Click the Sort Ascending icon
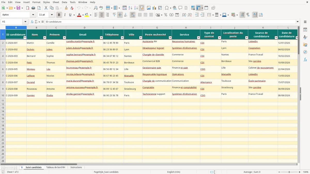Screen dimensions: 310x174 tap(130, 8)
